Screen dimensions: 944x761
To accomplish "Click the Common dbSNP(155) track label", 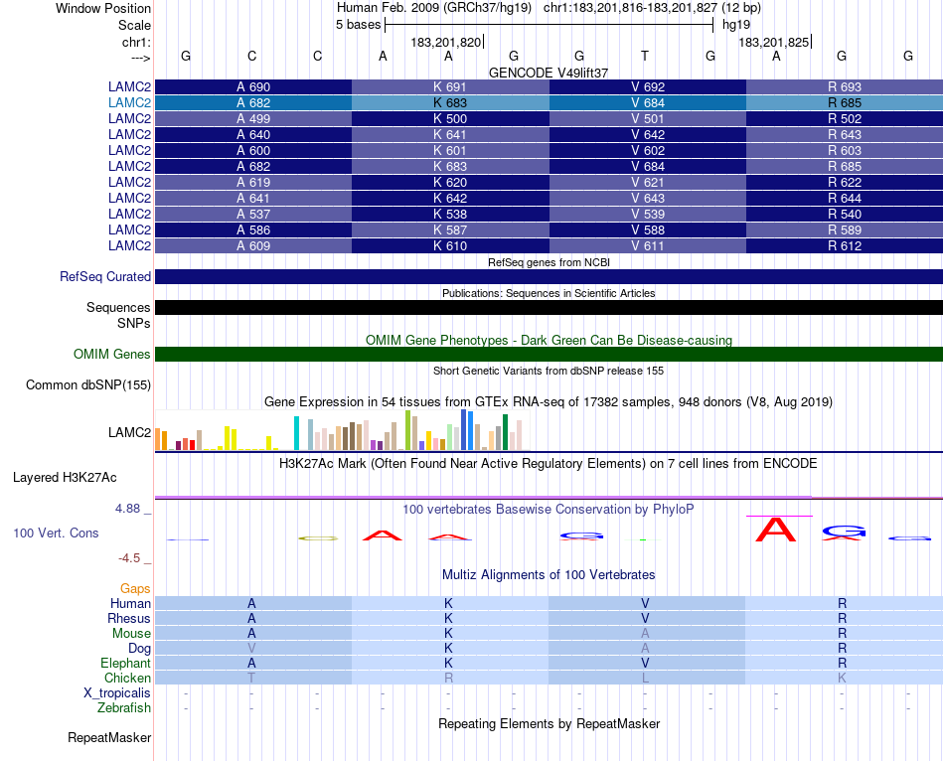I will tap(87, 384).
